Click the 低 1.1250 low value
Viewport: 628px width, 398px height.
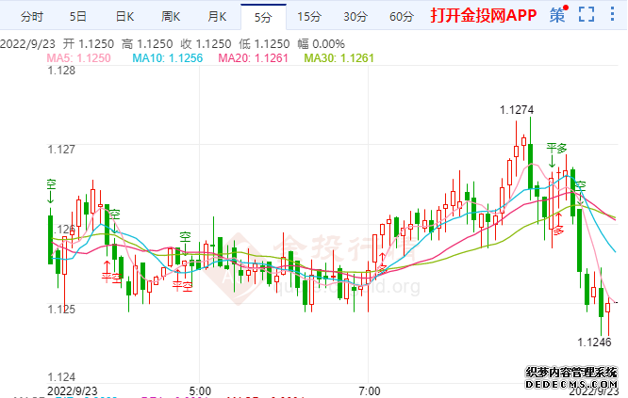tap(264, 44)
